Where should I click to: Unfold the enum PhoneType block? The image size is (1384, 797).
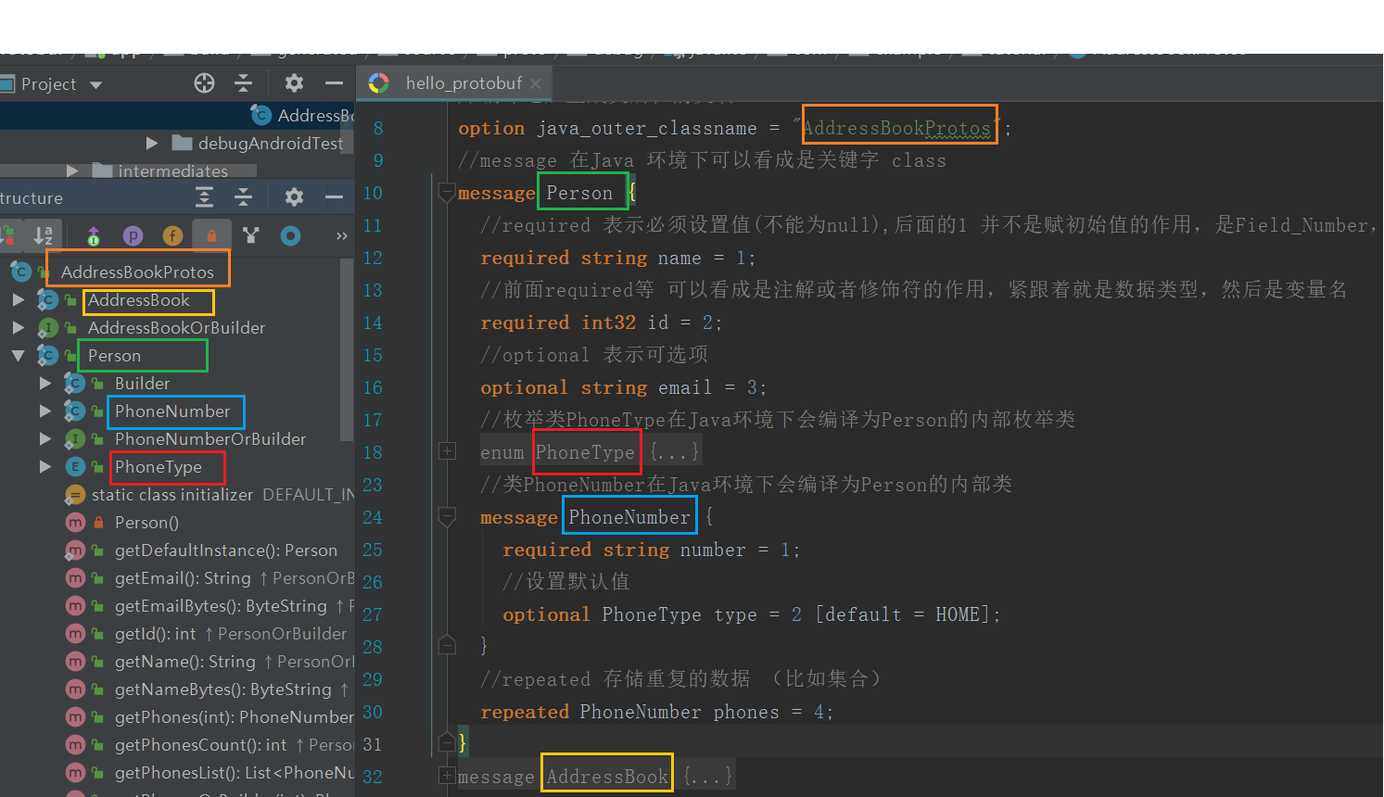coord(447,451)
